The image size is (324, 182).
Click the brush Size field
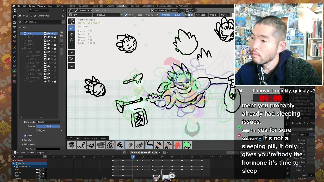[x=146, y=15]
